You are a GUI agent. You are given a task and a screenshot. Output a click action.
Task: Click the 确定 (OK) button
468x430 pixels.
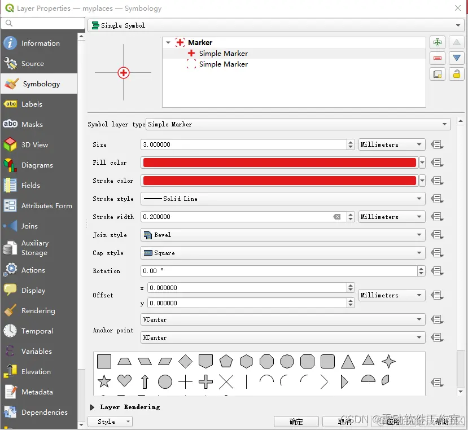[x=296, y=422]
